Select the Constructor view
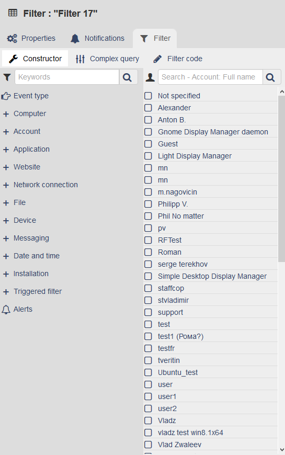 35,59
